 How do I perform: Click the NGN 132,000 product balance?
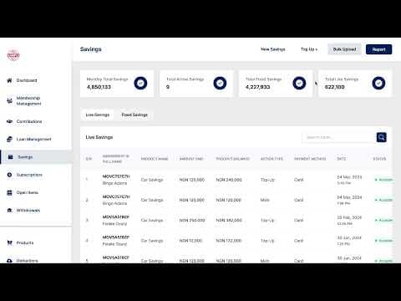[229, 241]
